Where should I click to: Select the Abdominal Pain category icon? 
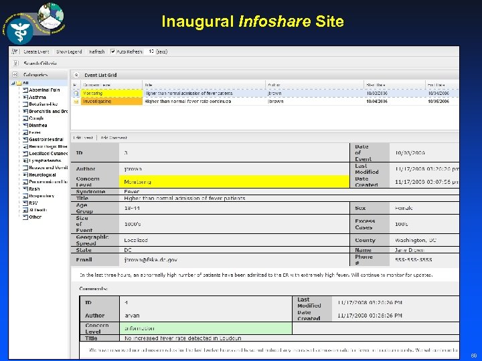[x=25, y=90]
